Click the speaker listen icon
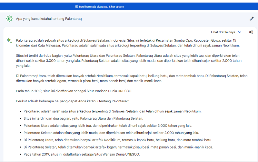Screen dimensions: 258x162 (x=251, y=32)
